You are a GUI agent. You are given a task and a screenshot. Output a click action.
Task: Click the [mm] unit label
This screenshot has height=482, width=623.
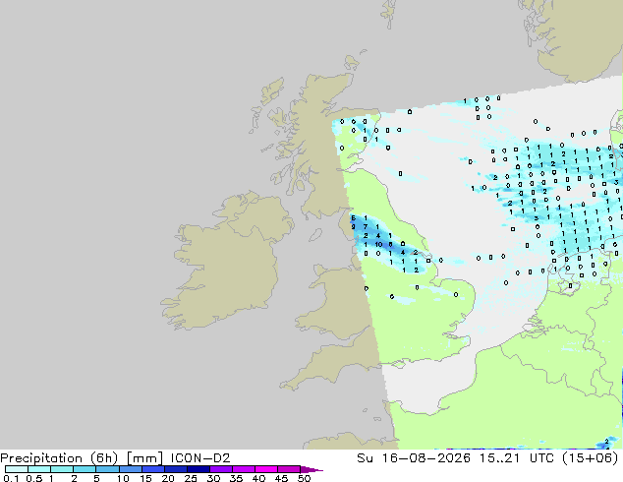tap(144, 458)
